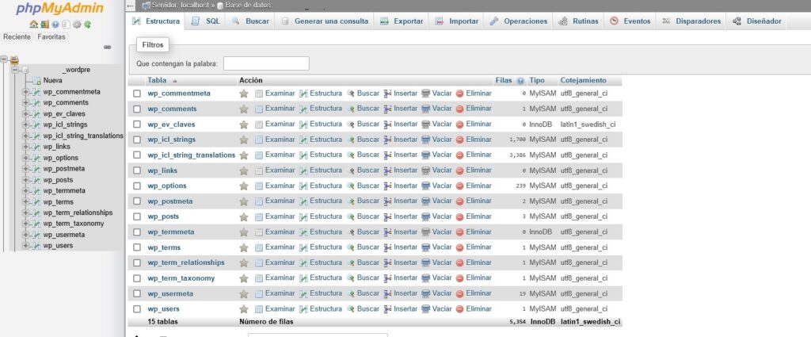The image size is (811, 337).
Task: Expand wp_ev_claves tree node
Action: coord(25,114)
